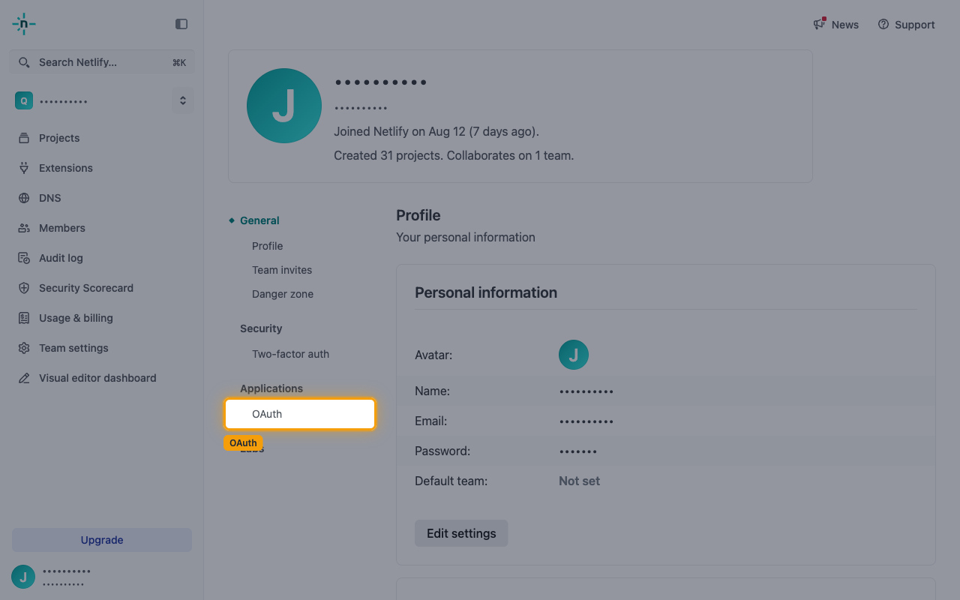This screenshot has width=960, height=600.
Task: Click the small J avatar in Personal information
Action: click(x=574, y=355)
